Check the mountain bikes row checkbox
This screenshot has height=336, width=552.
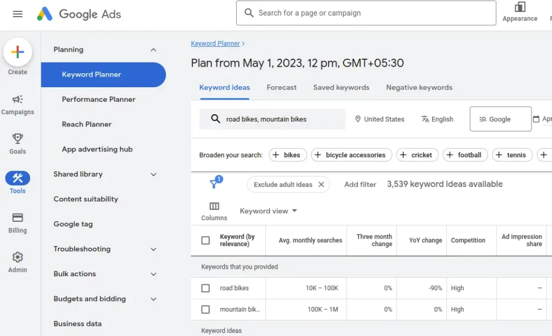coord(205,309)
